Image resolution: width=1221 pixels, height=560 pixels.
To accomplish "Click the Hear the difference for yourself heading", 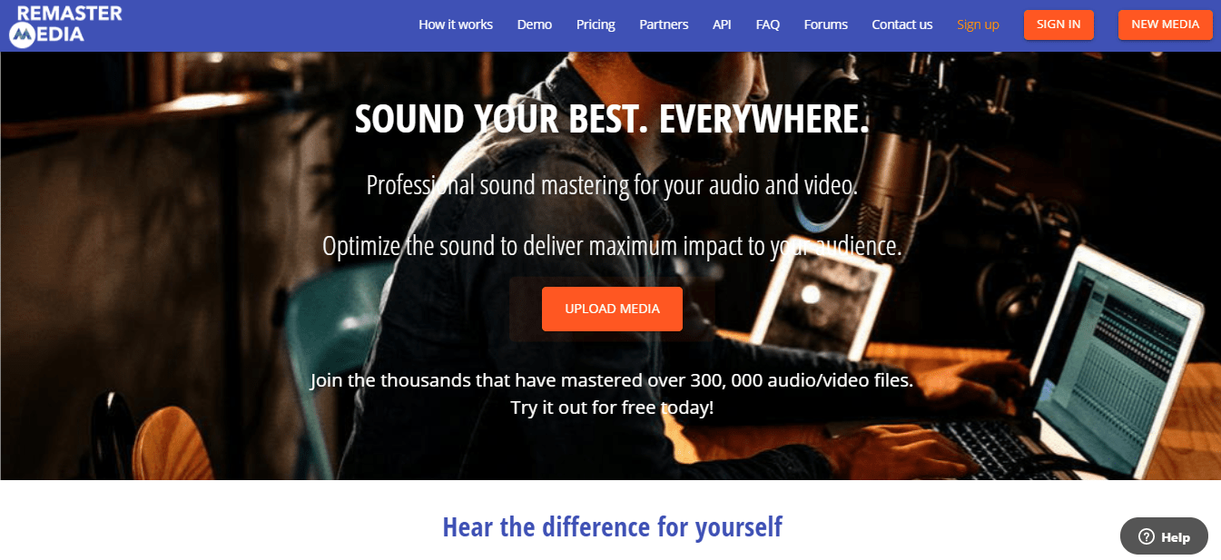I will click(612, 526).
